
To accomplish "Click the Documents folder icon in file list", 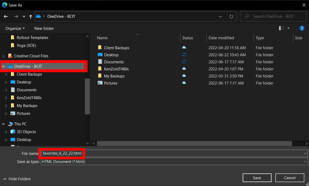I will [x=100, y=61].
